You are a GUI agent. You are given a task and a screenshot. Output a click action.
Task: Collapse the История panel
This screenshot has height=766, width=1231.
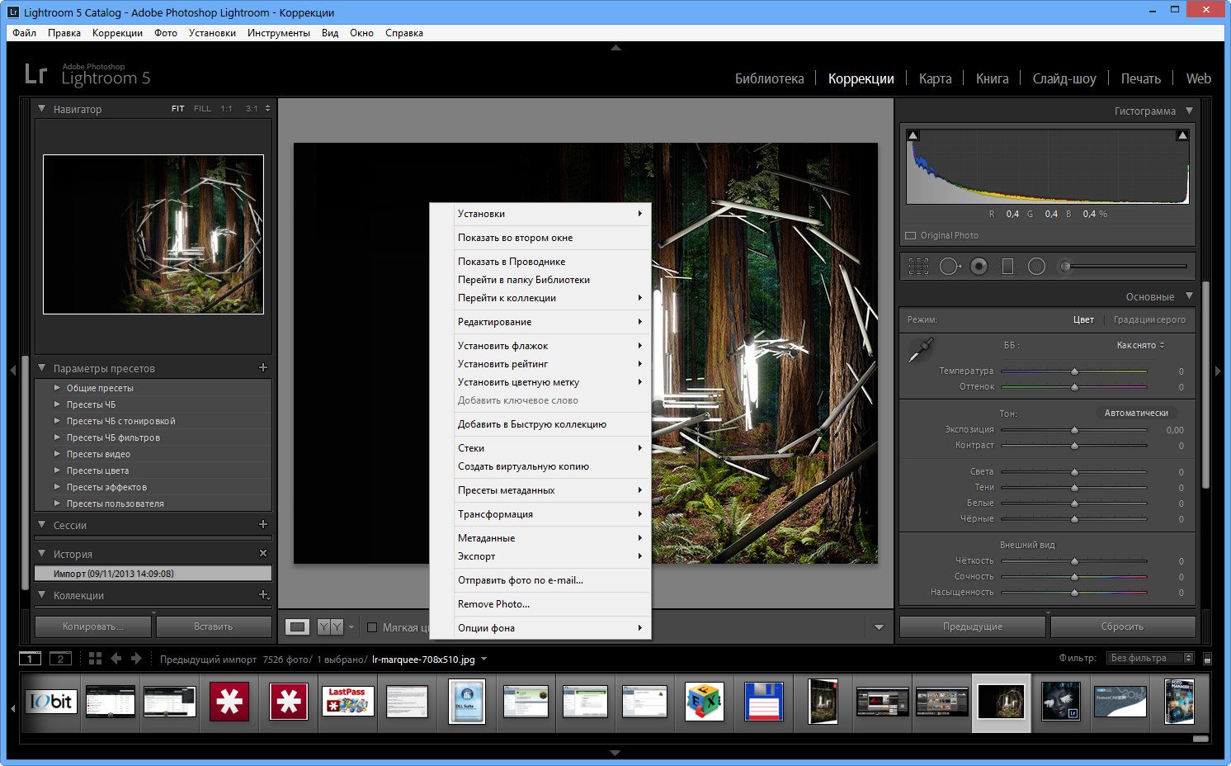tap(42, 553)
